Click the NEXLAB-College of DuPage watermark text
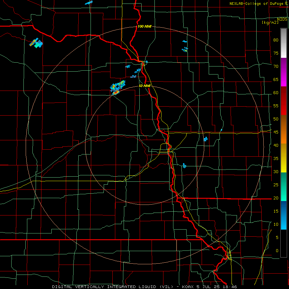This screenshot has height=289, width=289. coord(259,4)
